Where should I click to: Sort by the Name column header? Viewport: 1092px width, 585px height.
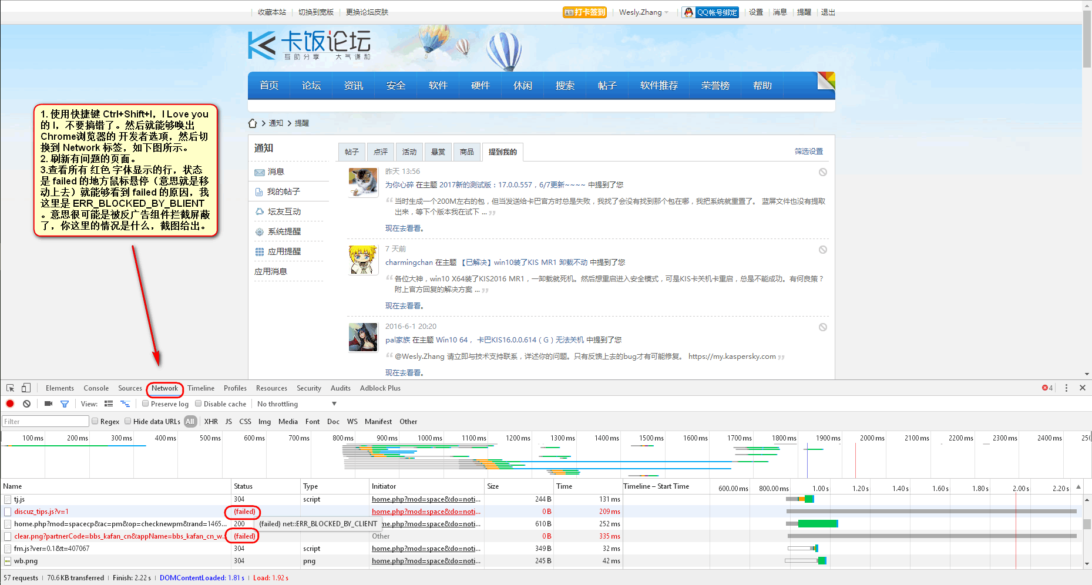(x=116, y=486)
